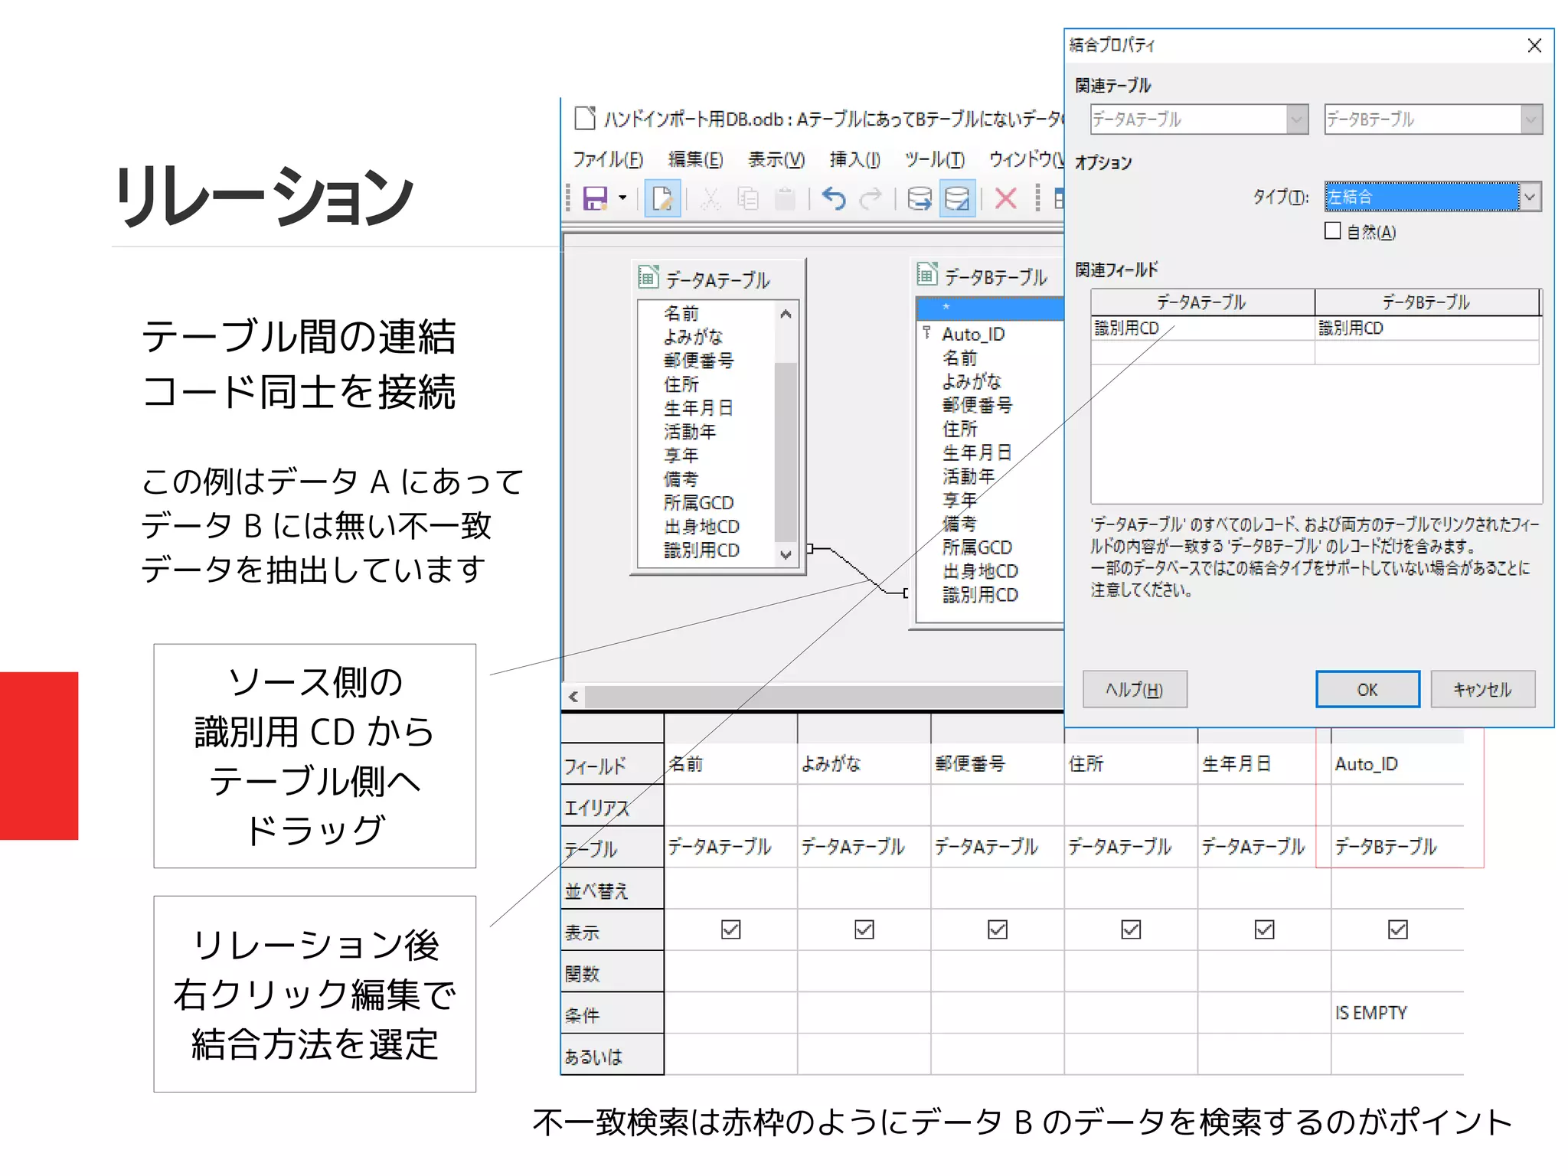1568x1176 pixels.
Task: Click the Copy icon in the toolbar
Action: tap(747, 199)
